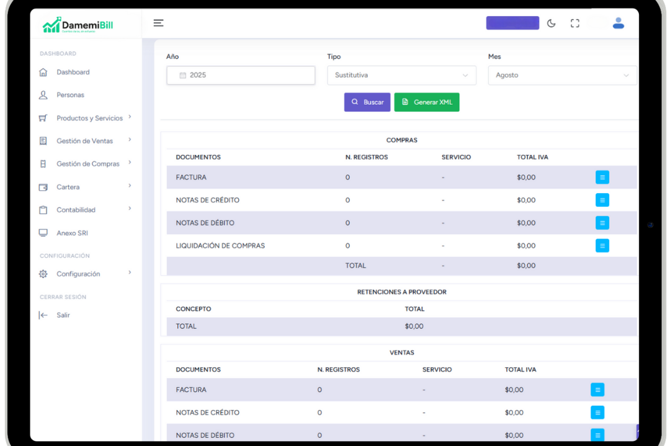Toggle dark mode with the moon icon
The image size is (670, 446).
click(x=551, y=24)
